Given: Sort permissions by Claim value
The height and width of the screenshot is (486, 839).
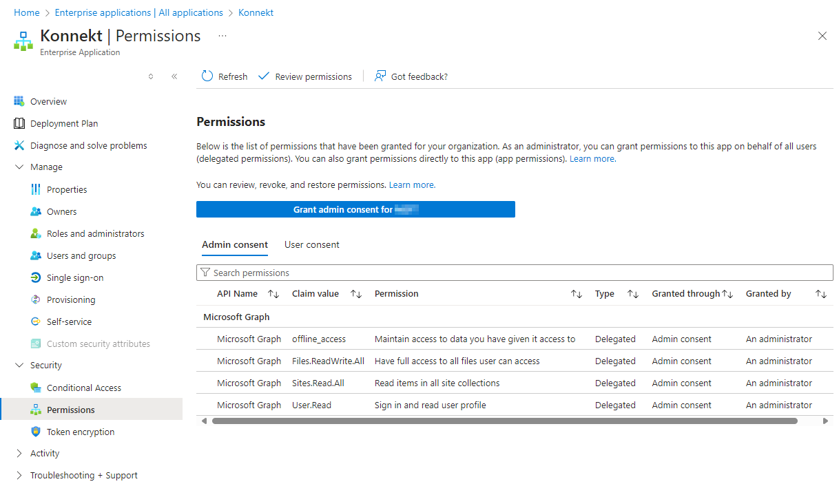Looking at the screenshot, I should [356, 294].
